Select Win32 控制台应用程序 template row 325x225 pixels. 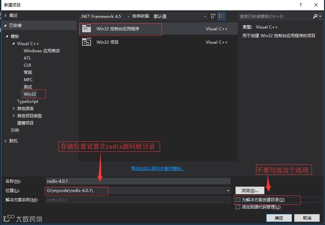click(x=158, y=29)
